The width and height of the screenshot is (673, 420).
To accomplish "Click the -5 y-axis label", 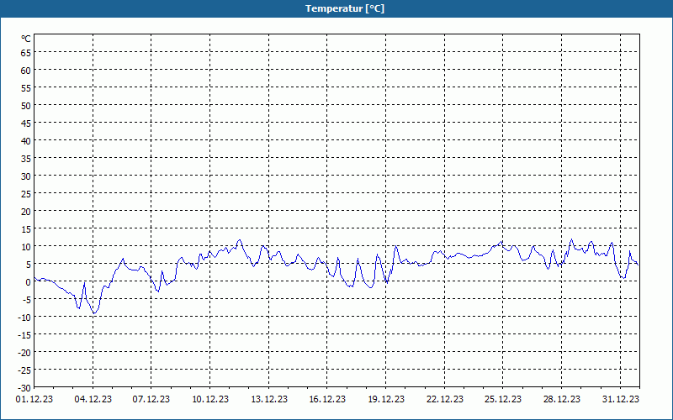I will (27, 300).
